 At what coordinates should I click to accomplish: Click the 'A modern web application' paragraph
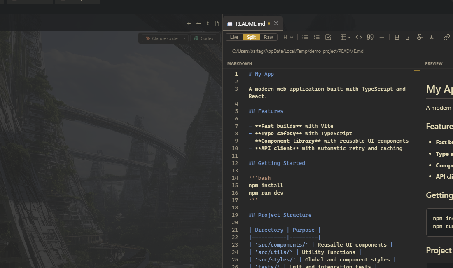[327, 92]
